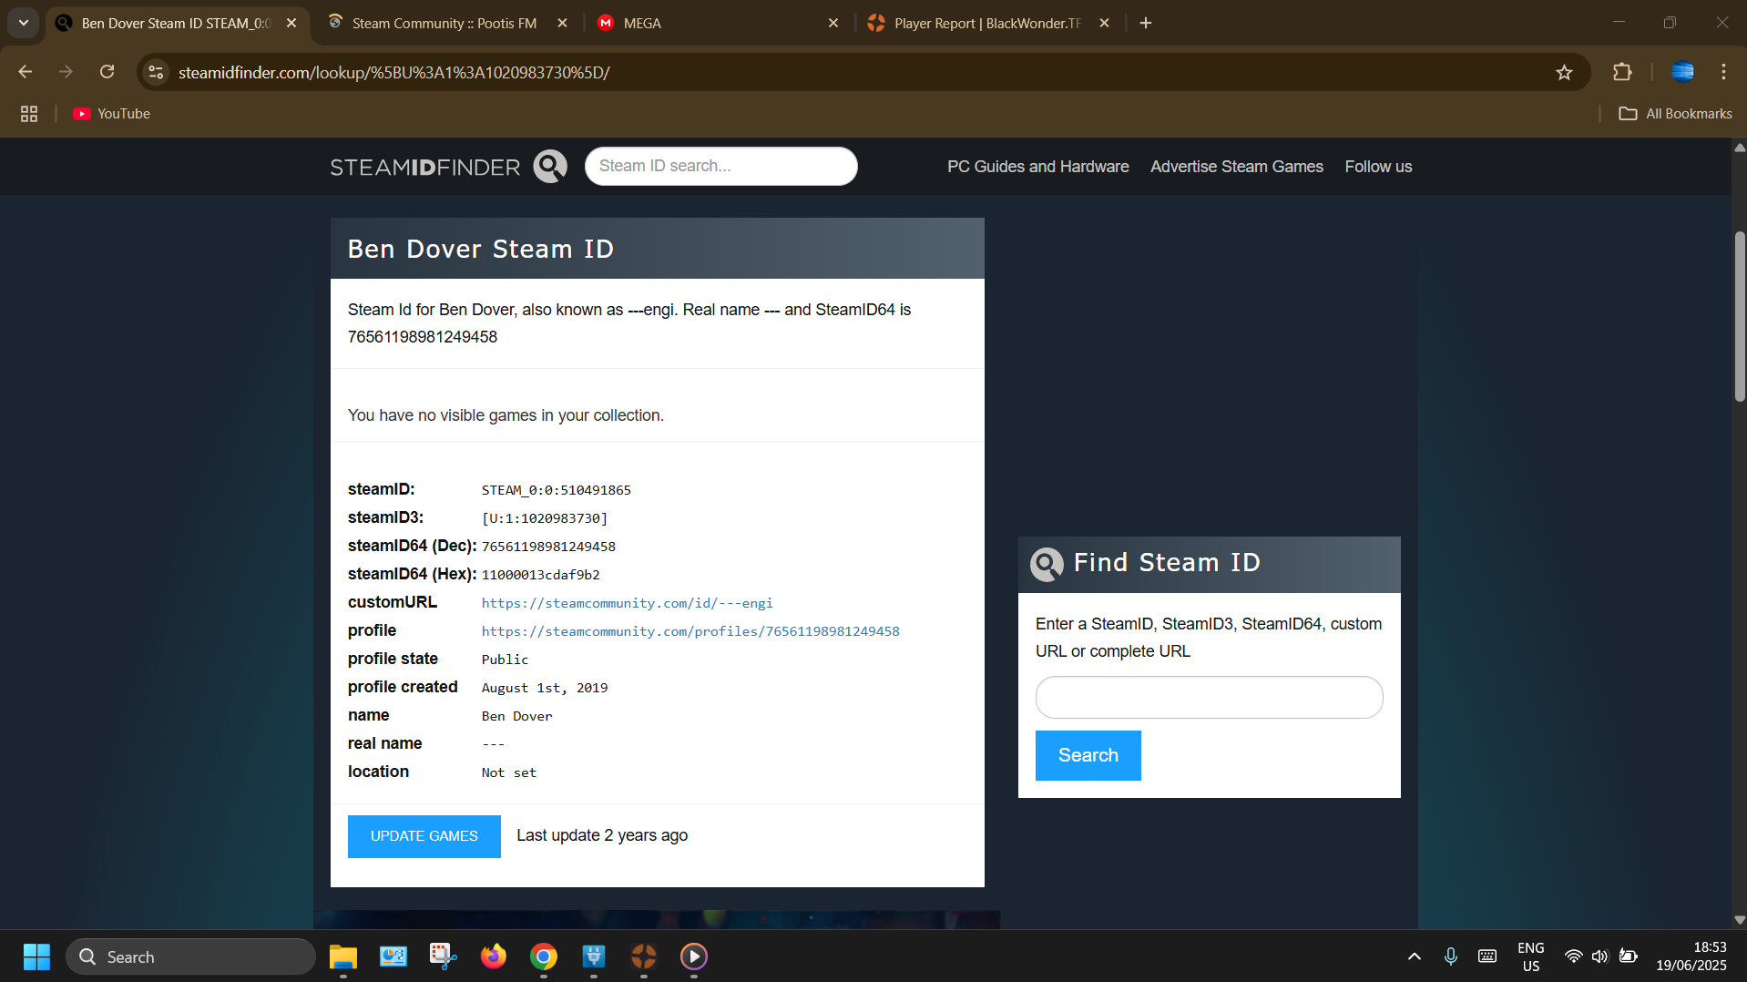Open File Explorer from the taskbar
The width and height of the screenshot is (1747, 982).
tap(342, 956)
